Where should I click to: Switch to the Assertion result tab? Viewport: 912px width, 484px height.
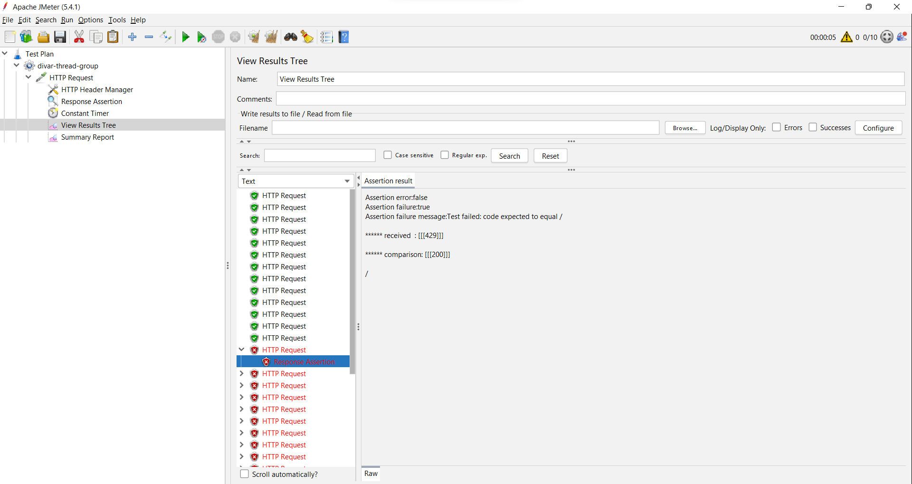click(x=388, y=181)
